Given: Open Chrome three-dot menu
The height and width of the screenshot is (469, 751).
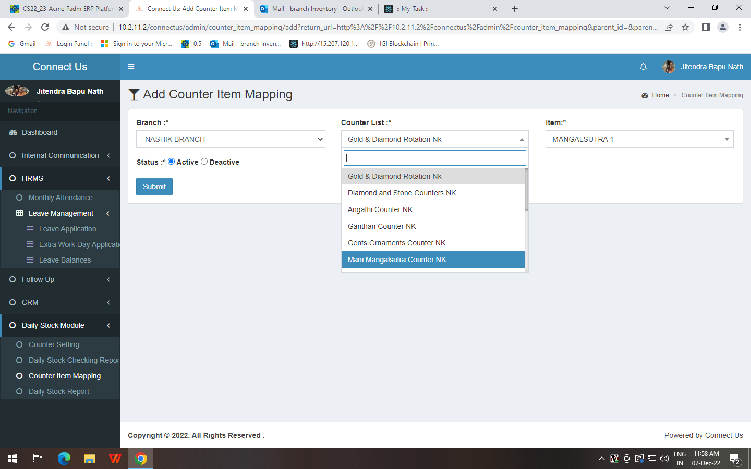Looking at the screenshot, I should click(x=740, y=27).
